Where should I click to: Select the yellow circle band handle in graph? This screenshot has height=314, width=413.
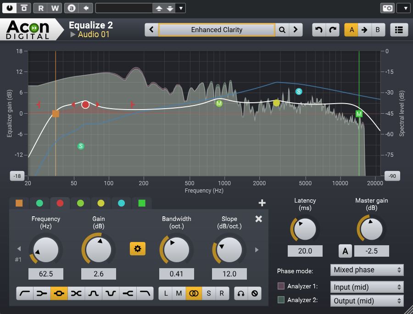tap(276, 103)
